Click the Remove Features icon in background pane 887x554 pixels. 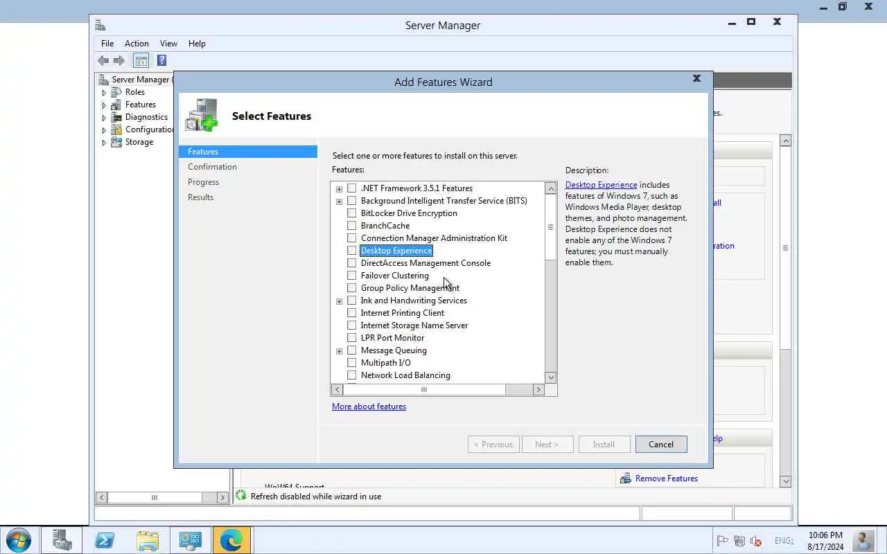pyautogui.click(x=626, y=479)
